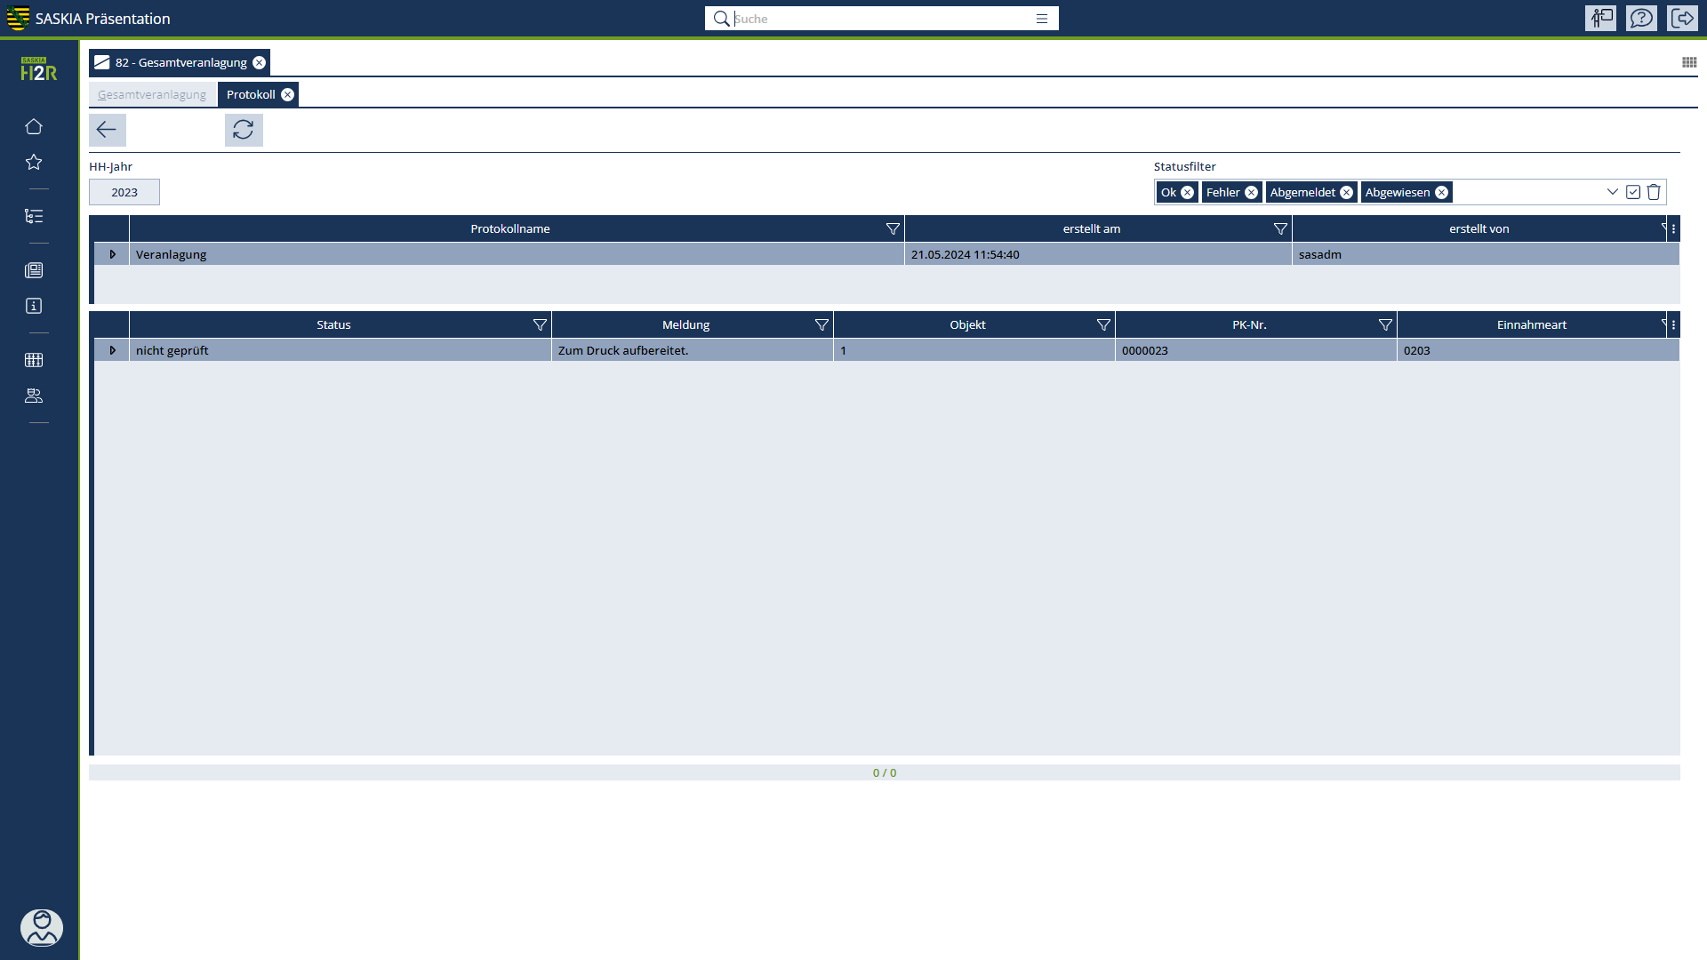
Task: Filter the Protokollname column
Action: 893,229
